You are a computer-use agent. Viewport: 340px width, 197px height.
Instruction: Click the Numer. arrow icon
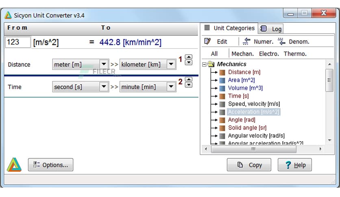click(246, 41)
